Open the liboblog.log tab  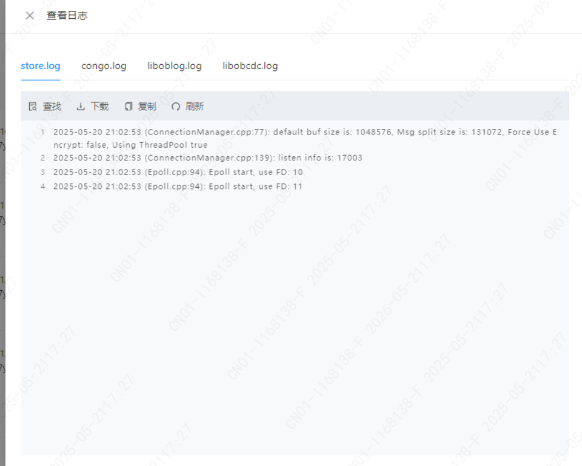[175, 66]
